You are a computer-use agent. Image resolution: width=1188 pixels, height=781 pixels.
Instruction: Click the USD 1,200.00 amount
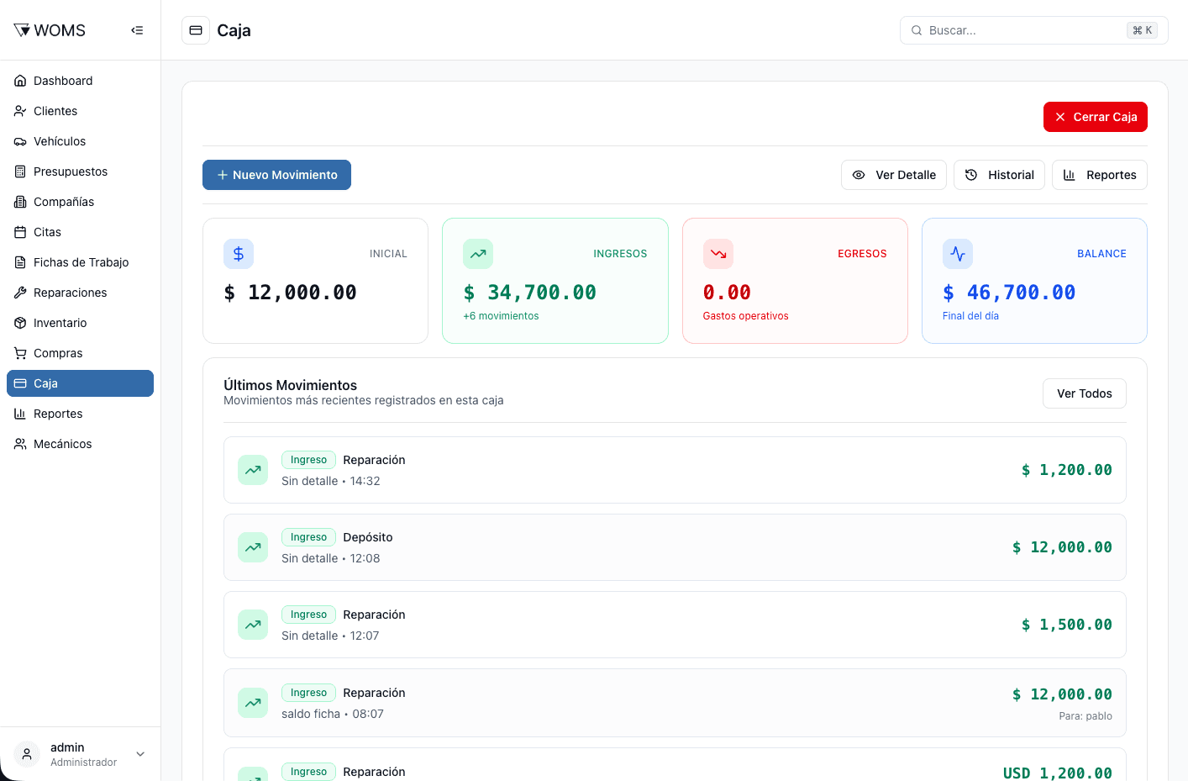click(1057, 773)
